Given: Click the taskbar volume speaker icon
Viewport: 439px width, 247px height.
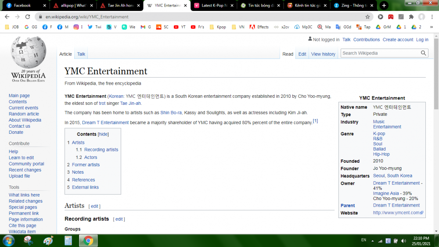Looking at the screenshot, I should pyautogui.click(x=403, y=241).
